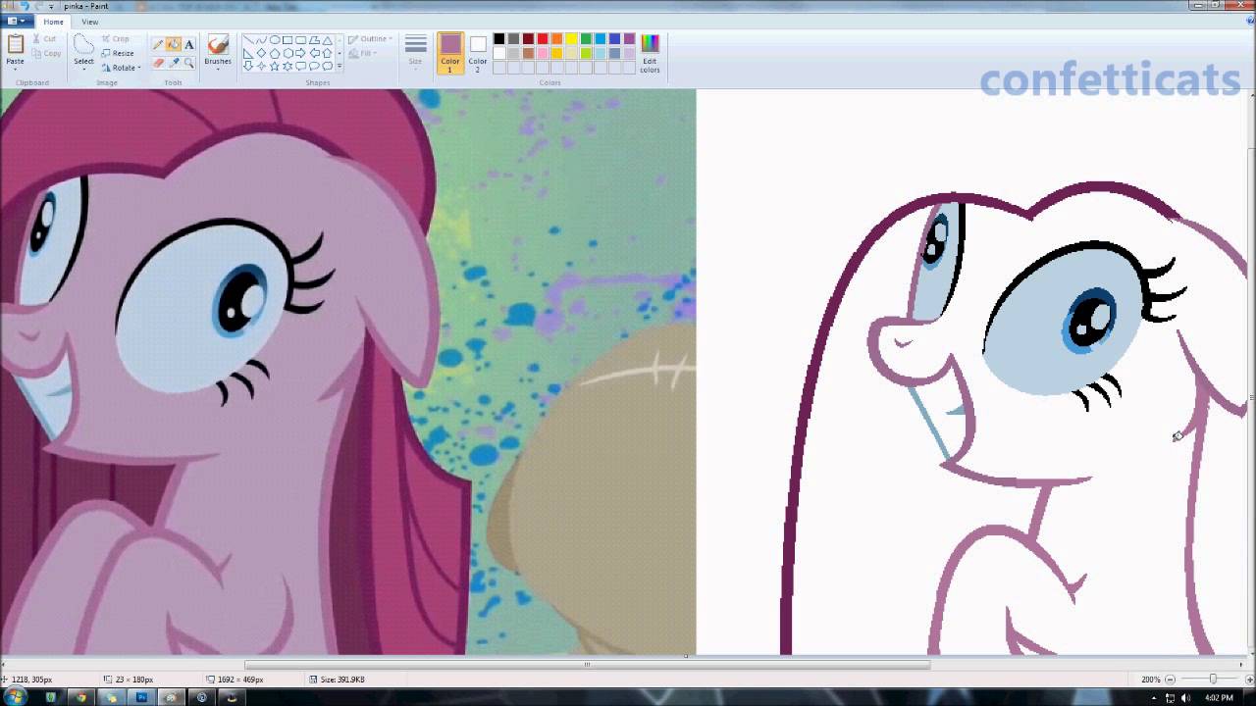Select the Fill with color bucket tool
The width and height of the screenshot is (1256, 706).
[x=174, y=44]
